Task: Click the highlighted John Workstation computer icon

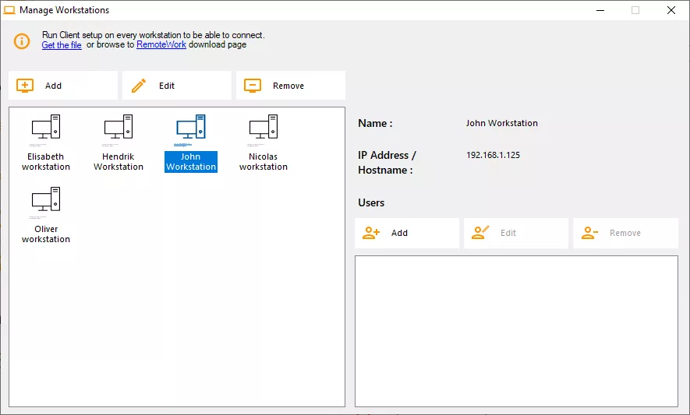Action: coord(191,128)
